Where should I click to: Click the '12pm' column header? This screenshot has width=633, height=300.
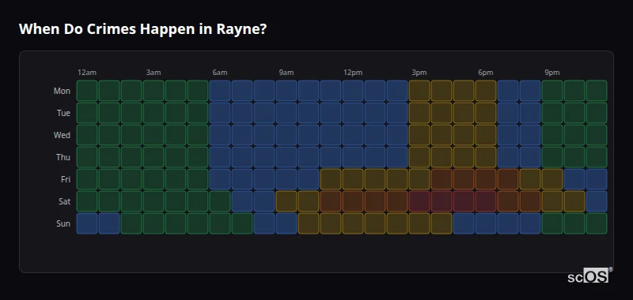point(353,73)
